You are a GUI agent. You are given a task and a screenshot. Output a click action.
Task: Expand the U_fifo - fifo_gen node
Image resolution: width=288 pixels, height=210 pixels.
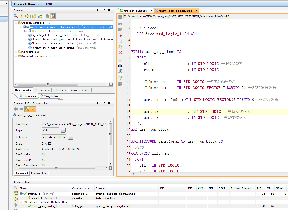pyautogui.click(x=26, y=31)
